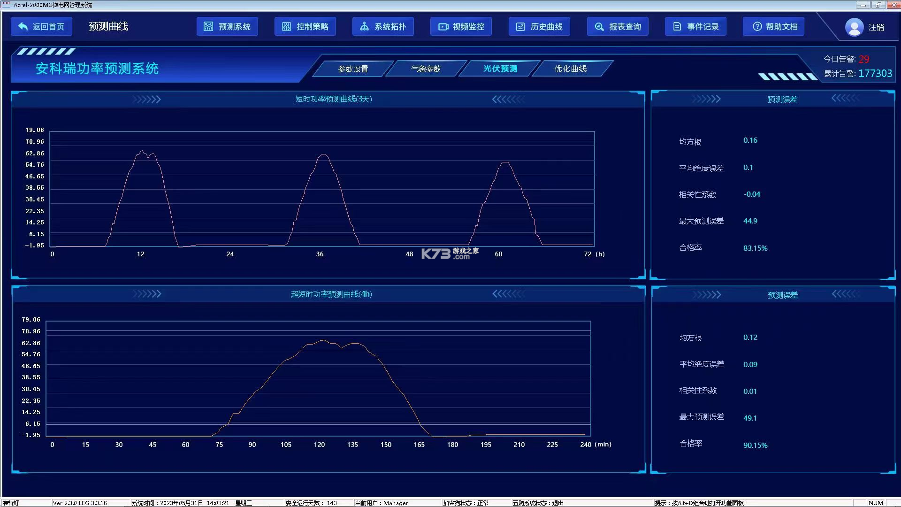The image size is (901, 507).
Task: Click the 相关性系数 value 0.01
Action: (x=750, y=392)
